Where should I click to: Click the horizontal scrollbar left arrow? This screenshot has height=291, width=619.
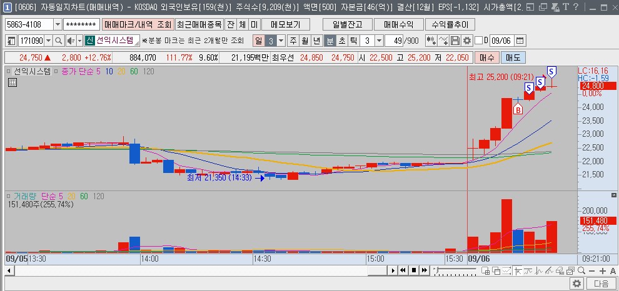(8, 270)
